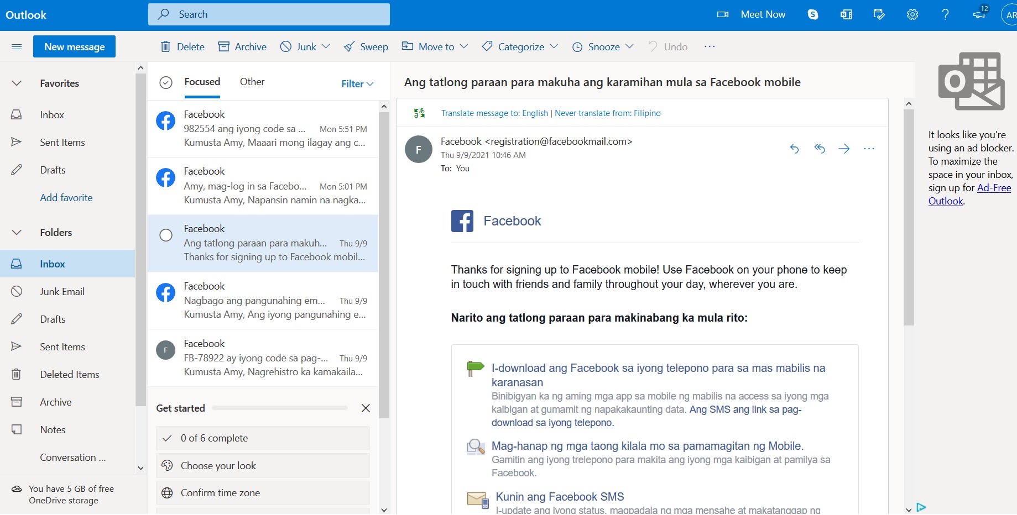Click Choose your look
The height and width of the screenshot is (515, 1017).
(x=263, y=466)
